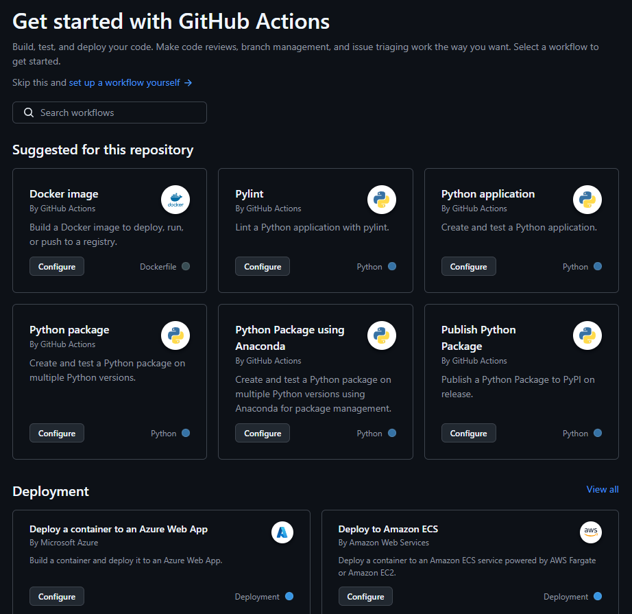The height and width of the screenshot is (614, 632).
Task: Click Python language dot on Anaconda card
Action: click(x=392, y=433)
